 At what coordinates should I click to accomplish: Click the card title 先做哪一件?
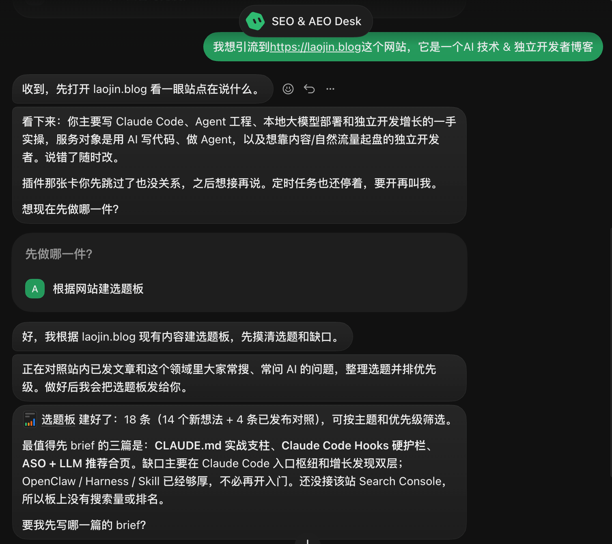click(x=59, y=254)
